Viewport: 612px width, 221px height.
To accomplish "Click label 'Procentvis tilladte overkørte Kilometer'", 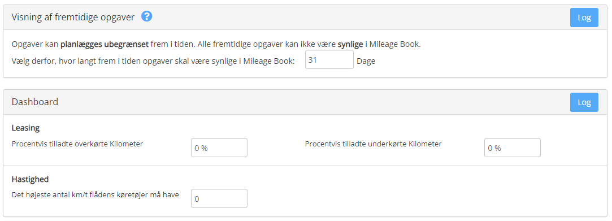I will pos(77,144).
